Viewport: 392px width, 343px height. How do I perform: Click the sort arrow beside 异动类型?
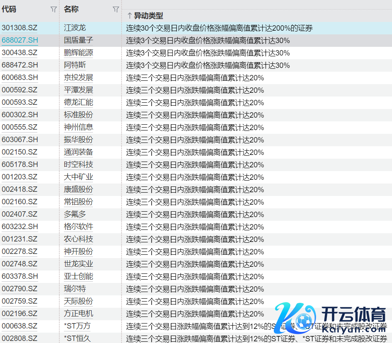tap(129, 16)
